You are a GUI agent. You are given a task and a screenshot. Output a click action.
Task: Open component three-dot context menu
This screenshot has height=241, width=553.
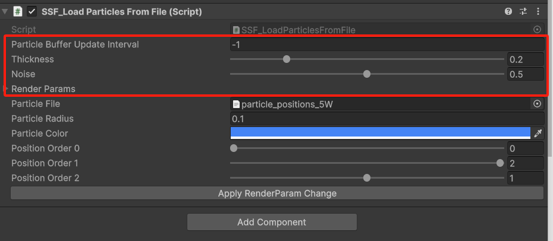point(538,11)
